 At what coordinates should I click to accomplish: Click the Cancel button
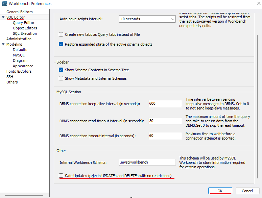pos(247,191)
